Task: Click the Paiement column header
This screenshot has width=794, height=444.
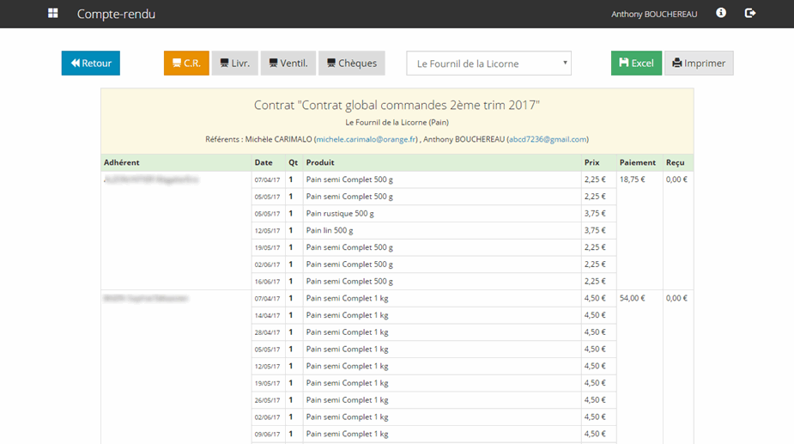Action: [637, 162]
